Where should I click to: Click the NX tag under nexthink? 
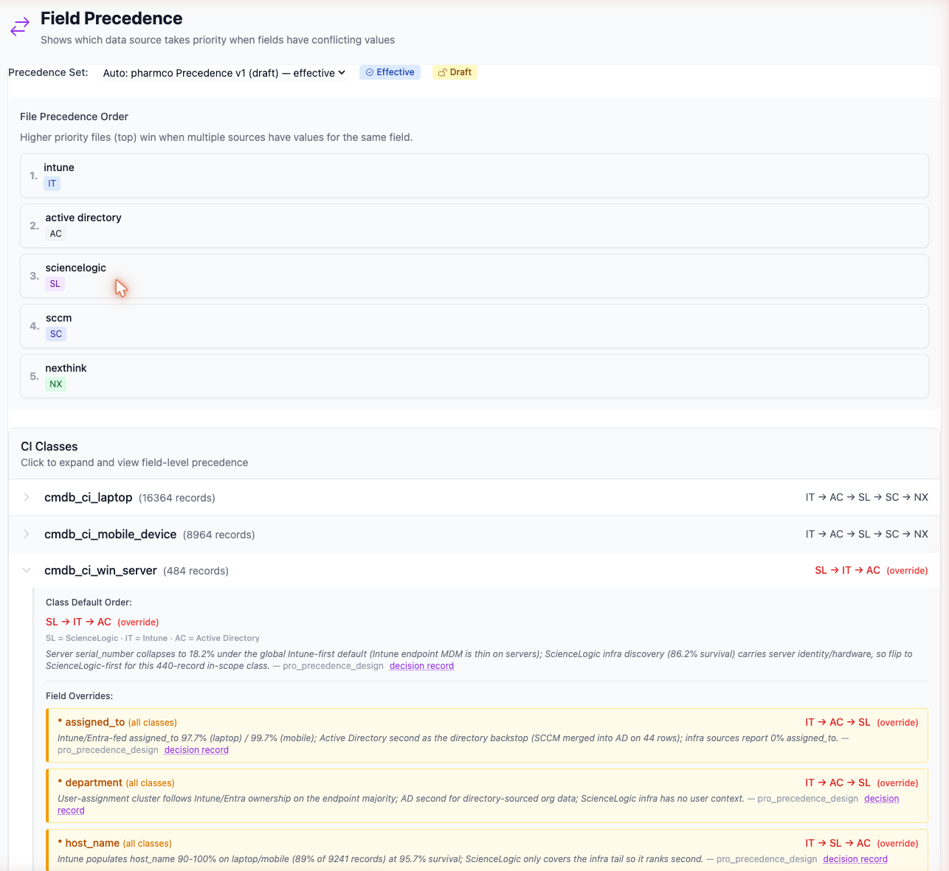tap(56, 384)
